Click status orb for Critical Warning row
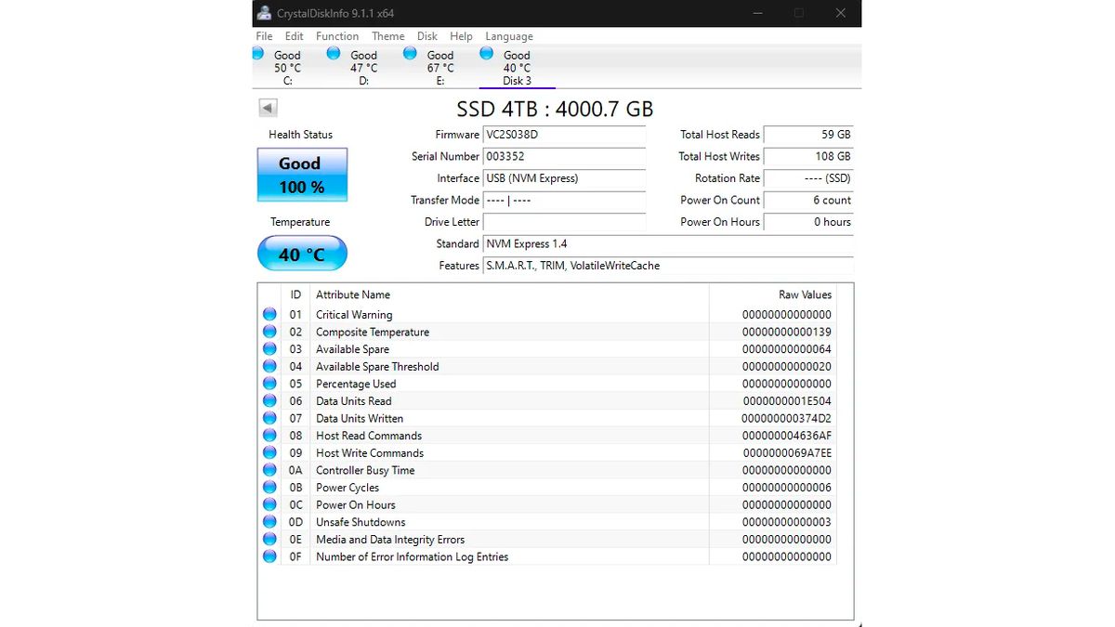 click(269, 315)
